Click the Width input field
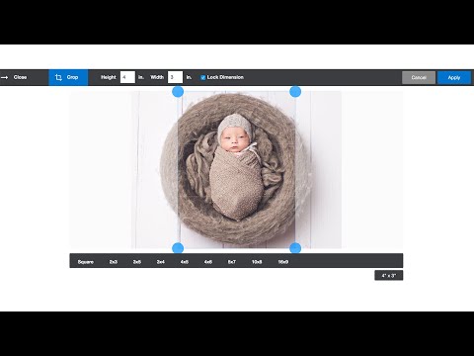This screenshot has width=474, height=356. (175, 77)
